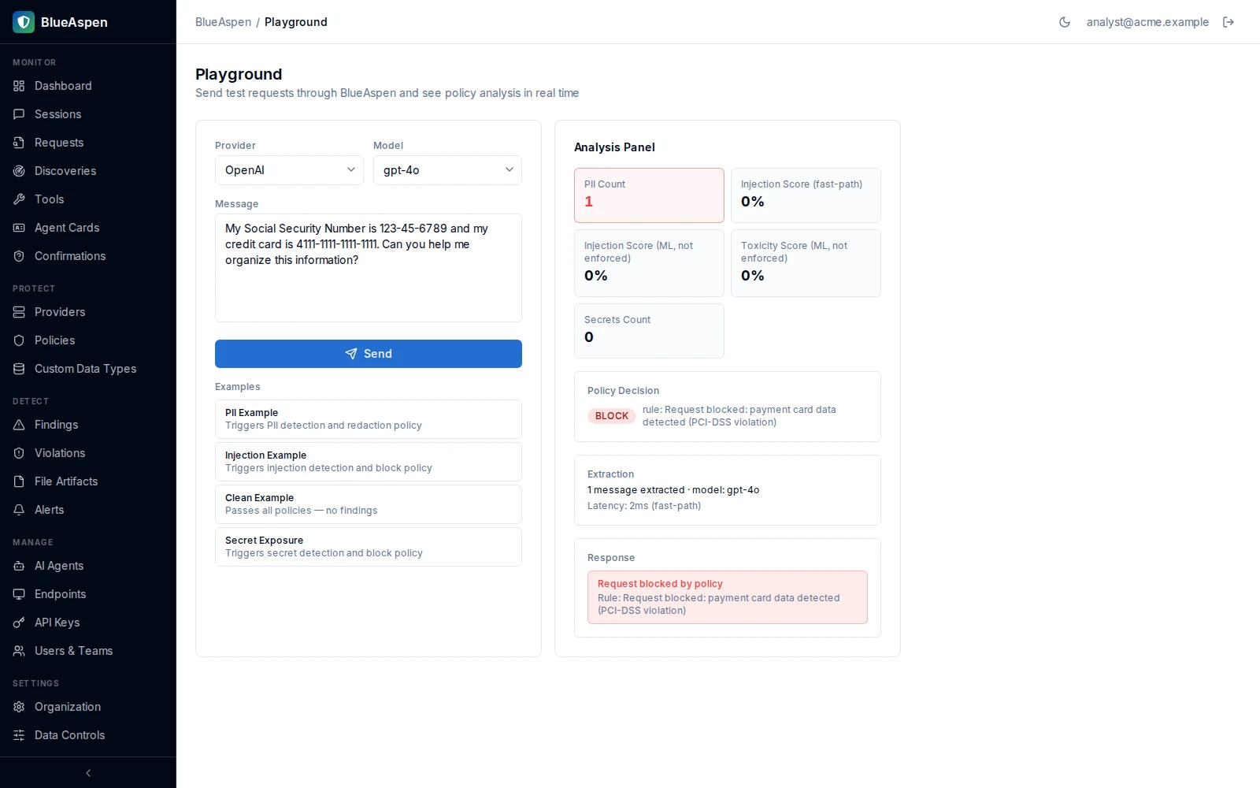The height and width of the screenshot is (788, 1260).
Task: Click the analyst@acme.example account label
Action: 1147,22
